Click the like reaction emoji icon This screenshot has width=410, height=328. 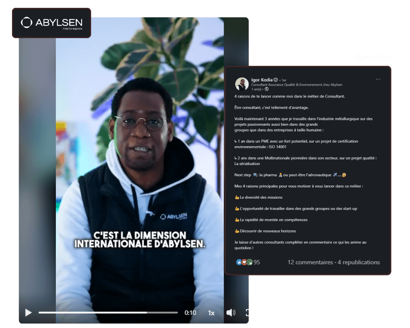(x=239, y=262)
